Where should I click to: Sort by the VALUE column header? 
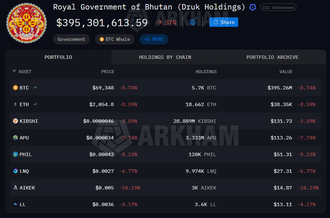[286, 72]
